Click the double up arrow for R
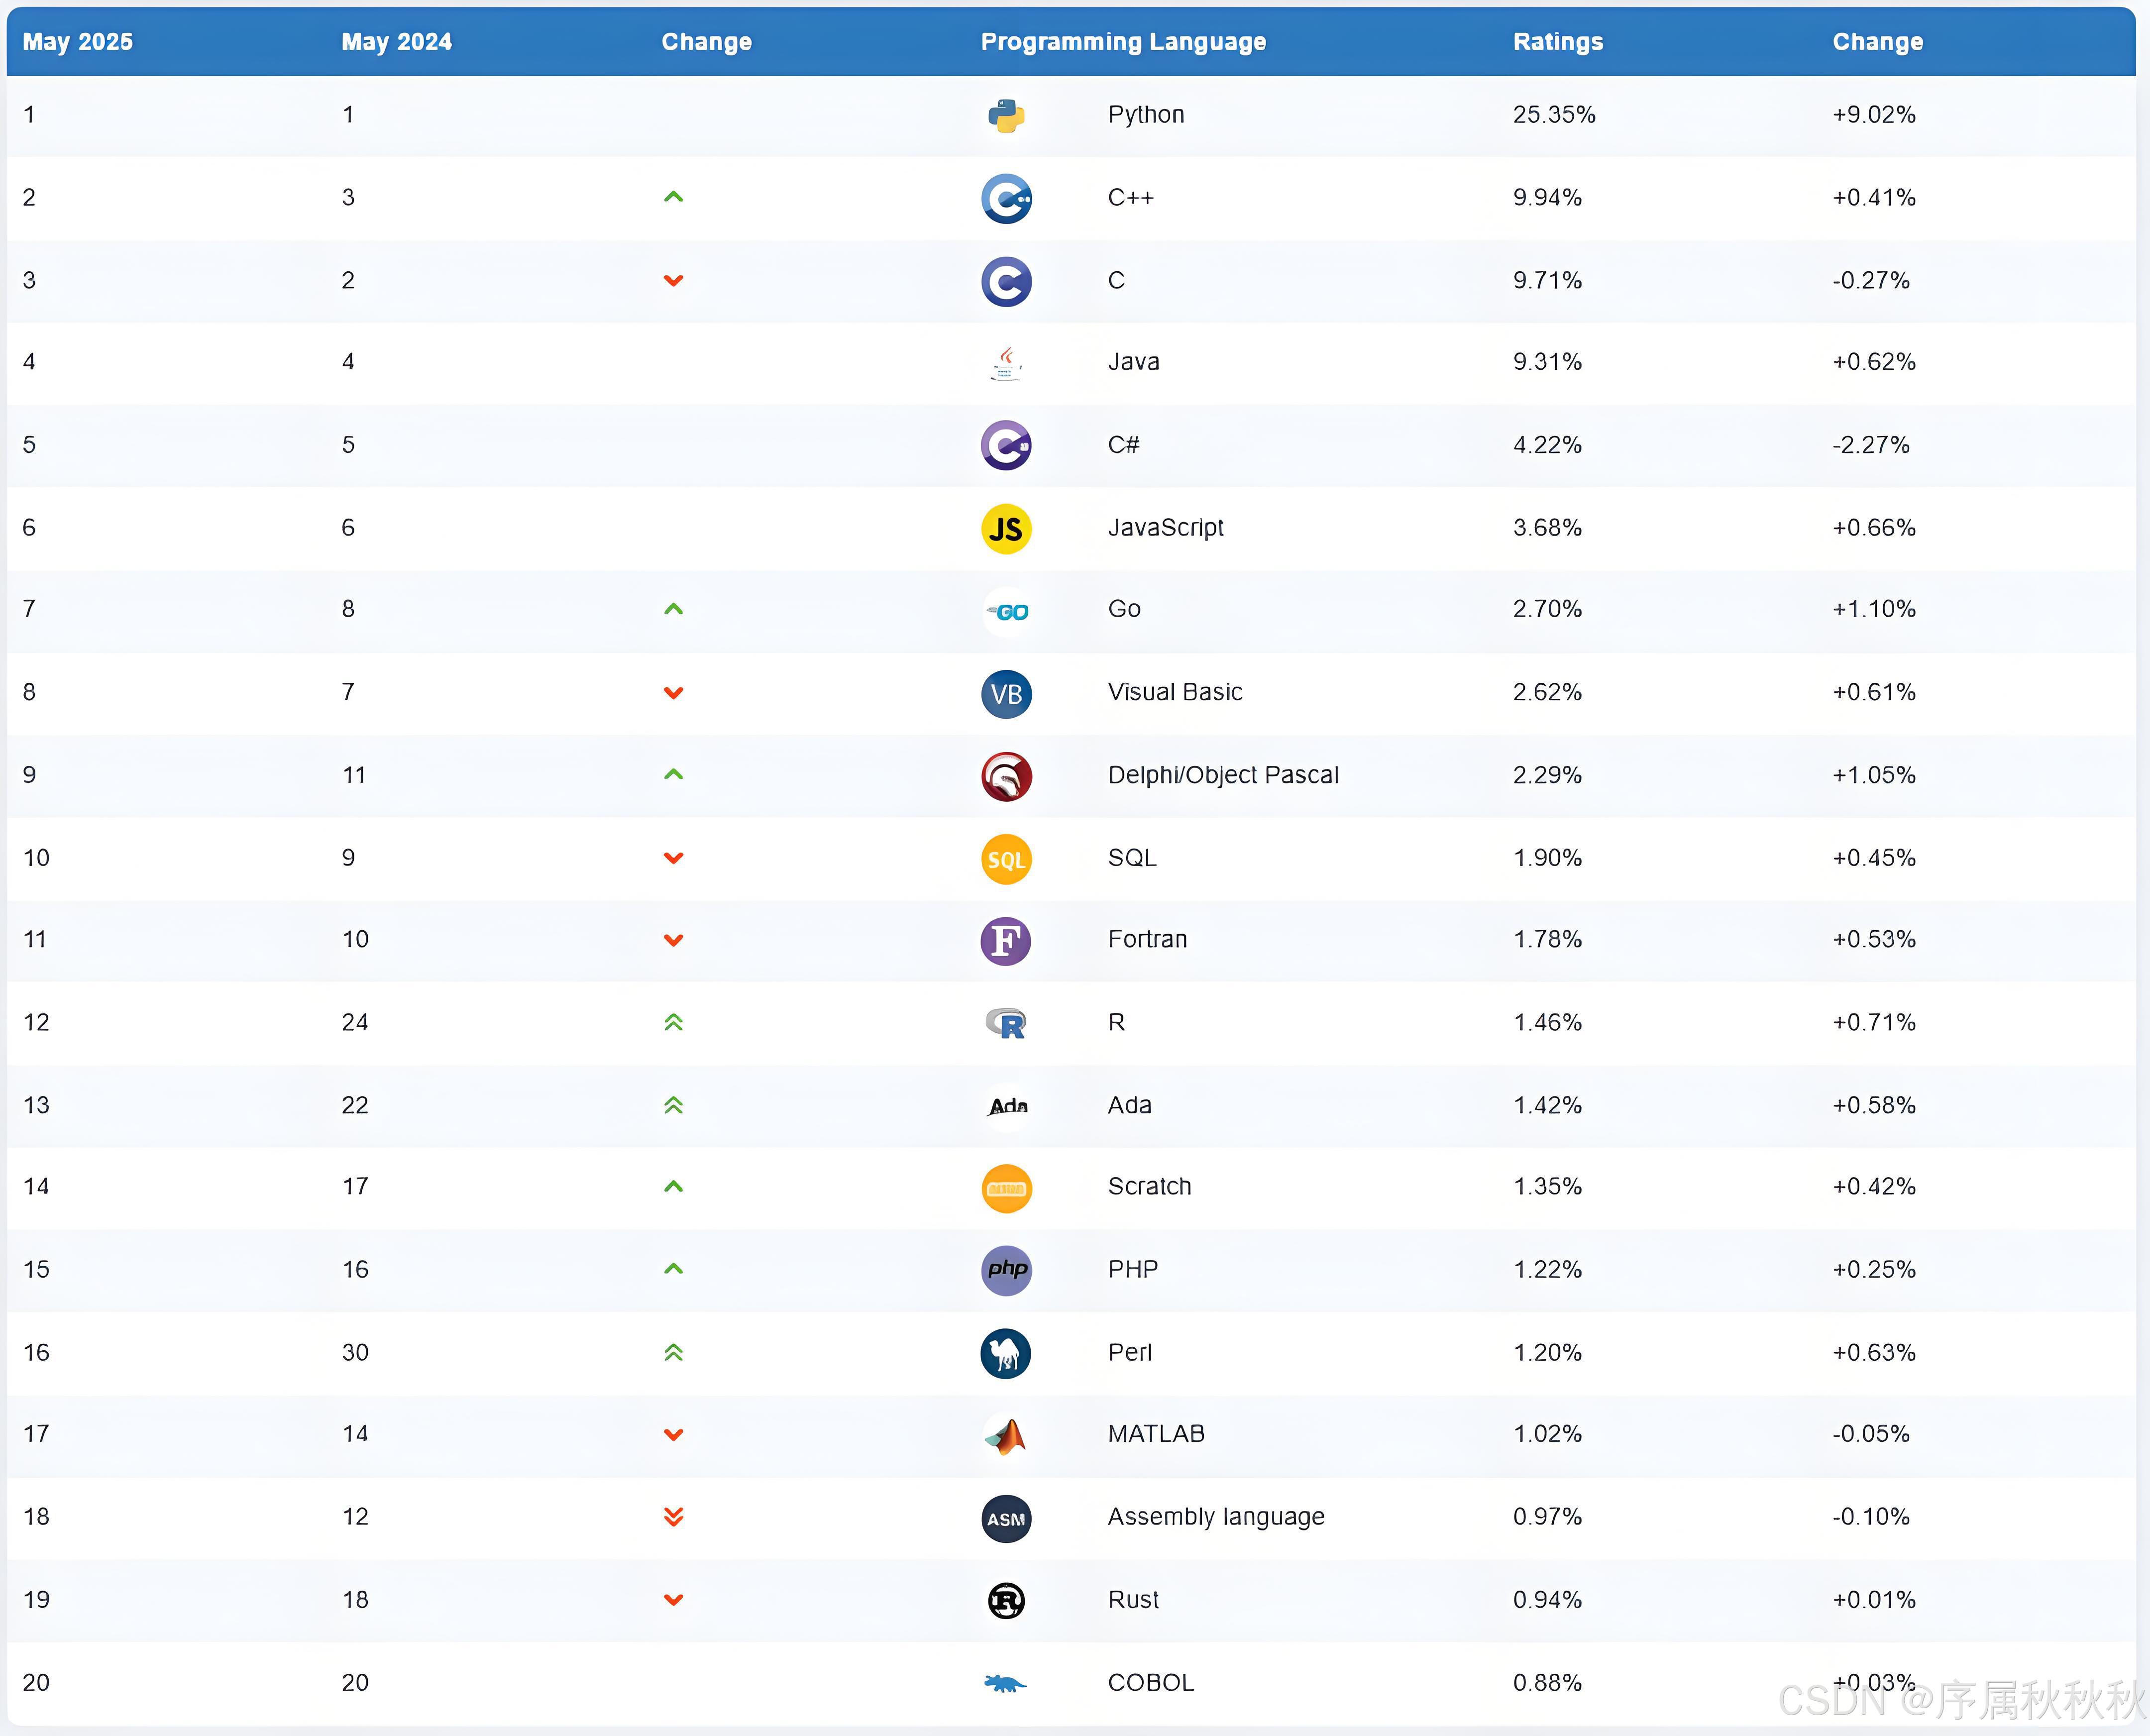The width and height of the screenshot is (2150, 1736). tap(674, 1022)
